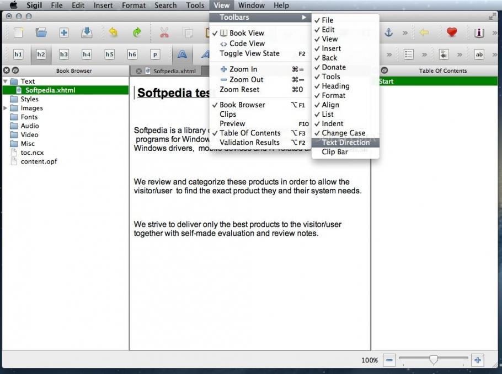The height and width of the screenshot is (374, 502).
Task: Click the red heart Donate icon
Action: click(452, 32)
